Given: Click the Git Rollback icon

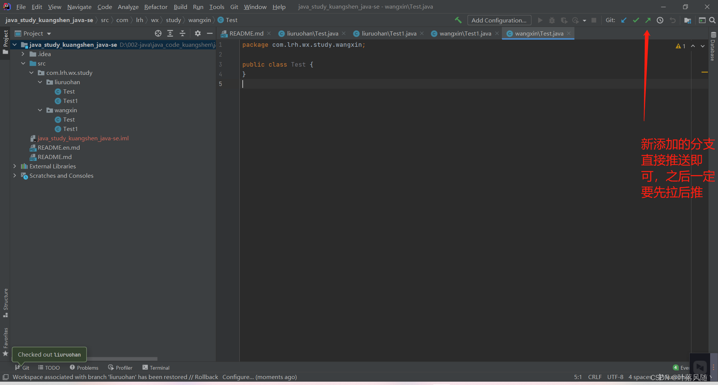Looking at the screenshot, I should tap(673, 20).
